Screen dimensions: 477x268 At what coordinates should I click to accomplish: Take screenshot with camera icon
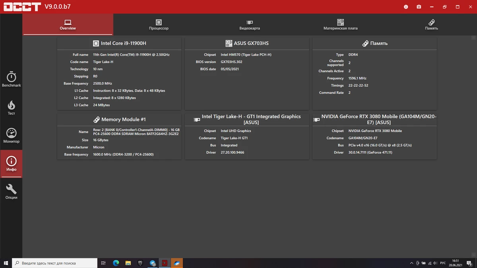pos(419,7)
